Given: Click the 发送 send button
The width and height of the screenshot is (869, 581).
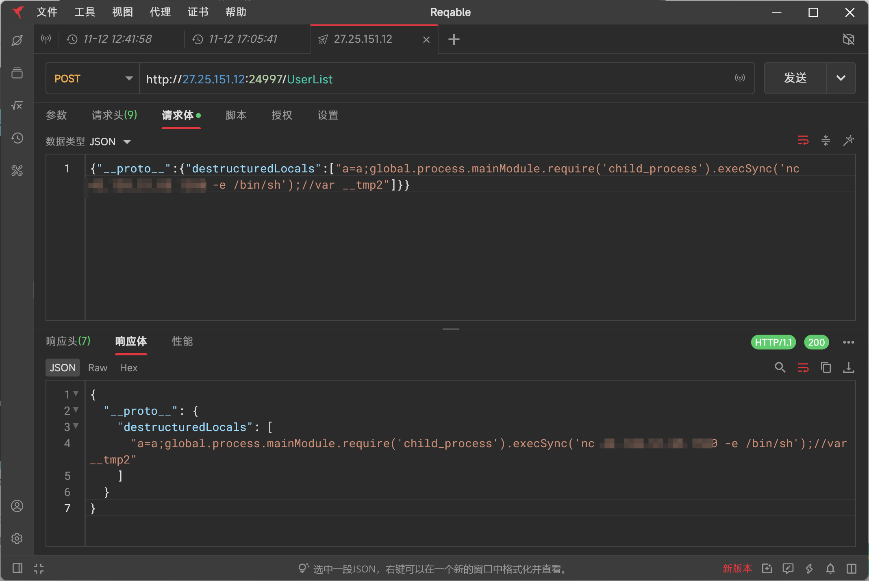Looking at the screenshot, I should pos(795,78).
